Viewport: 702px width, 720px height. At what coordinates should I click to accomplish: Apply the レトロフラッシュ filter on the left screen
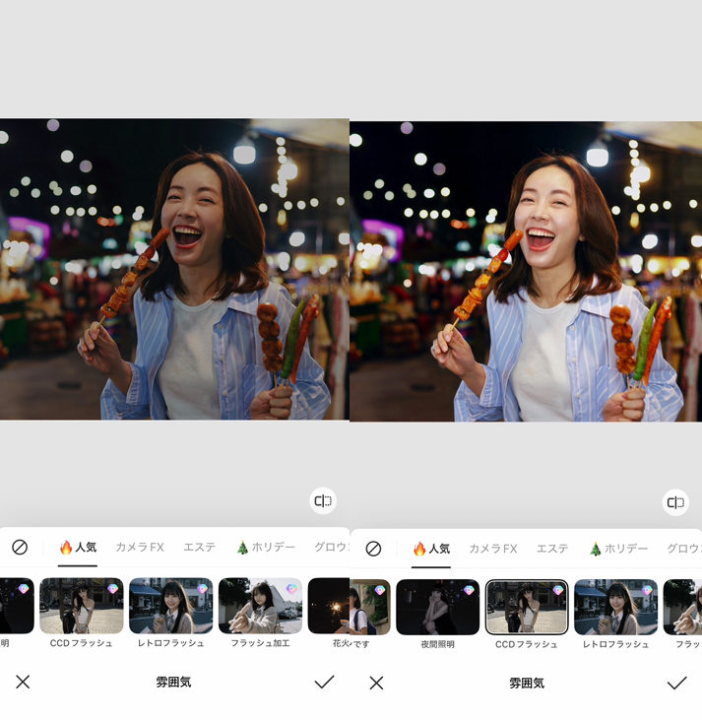[x=170, y=606]
